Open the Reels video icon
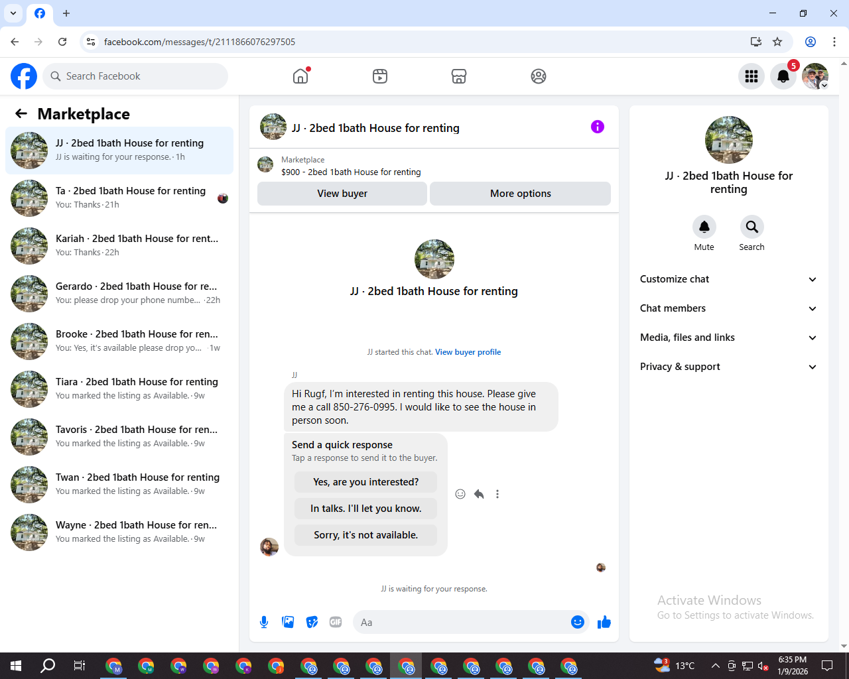849x679 pixels. (380, 76)
